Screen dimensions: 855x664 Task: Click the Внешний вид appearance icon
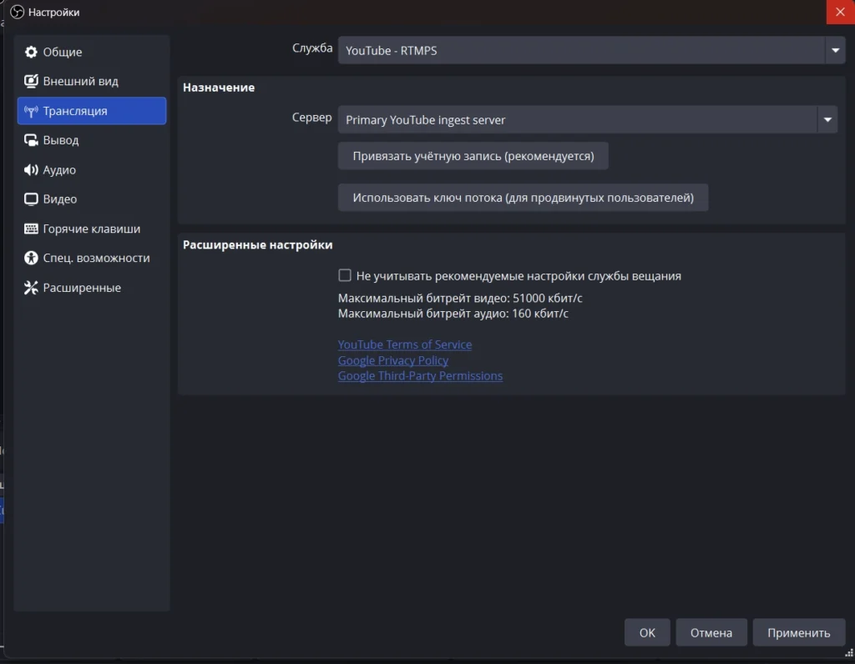click(31, 82)
